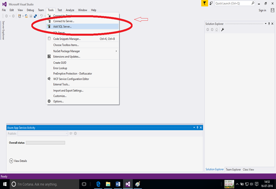Viewport: 276px width, 189px height.
Task: Open the Analyze menu
Action: point(70,10)
